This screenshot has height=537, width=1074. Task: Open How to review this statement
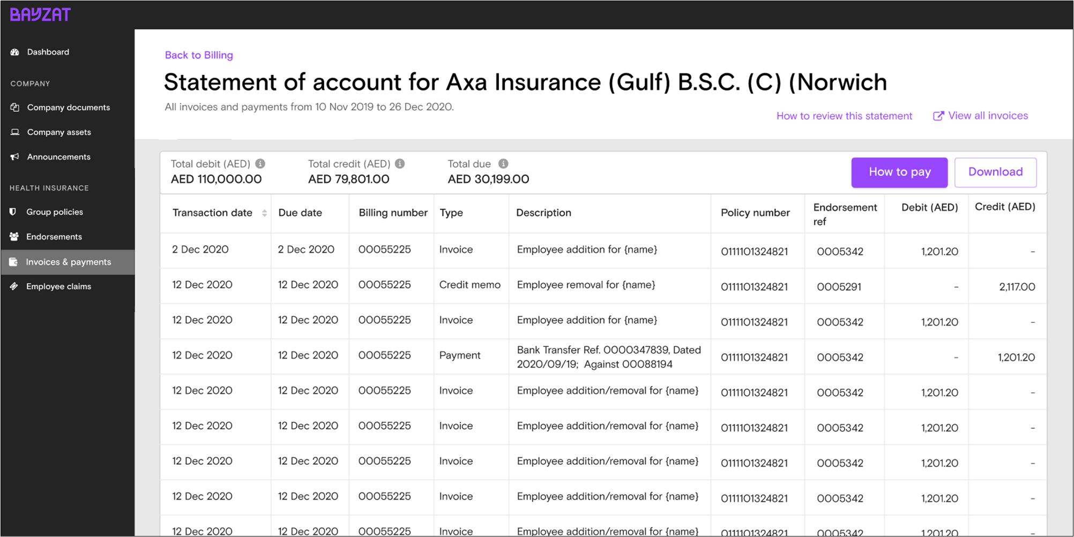point(844,116)
